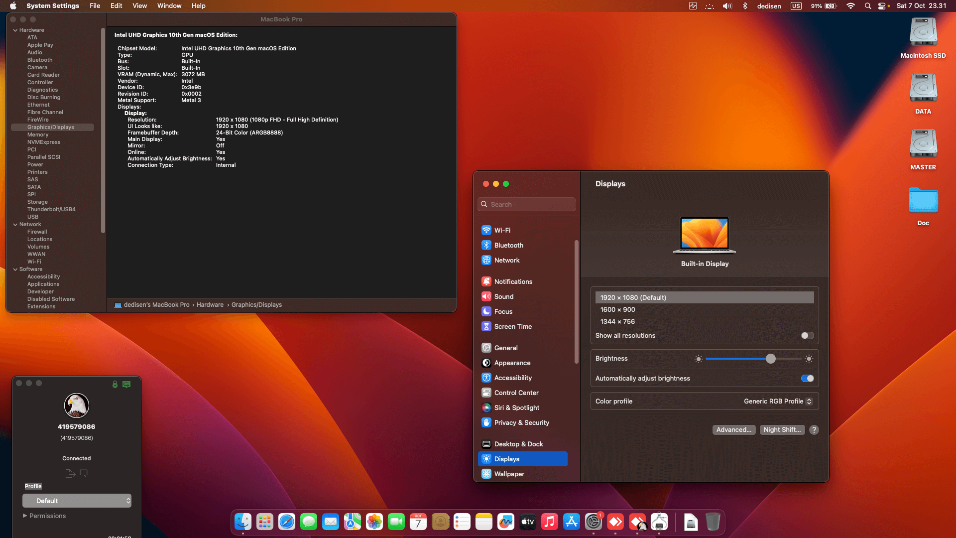Open Siri & Spotlight settings
Image resolution: width=956 pixels, height=538 pixels.
pos(516,407)
